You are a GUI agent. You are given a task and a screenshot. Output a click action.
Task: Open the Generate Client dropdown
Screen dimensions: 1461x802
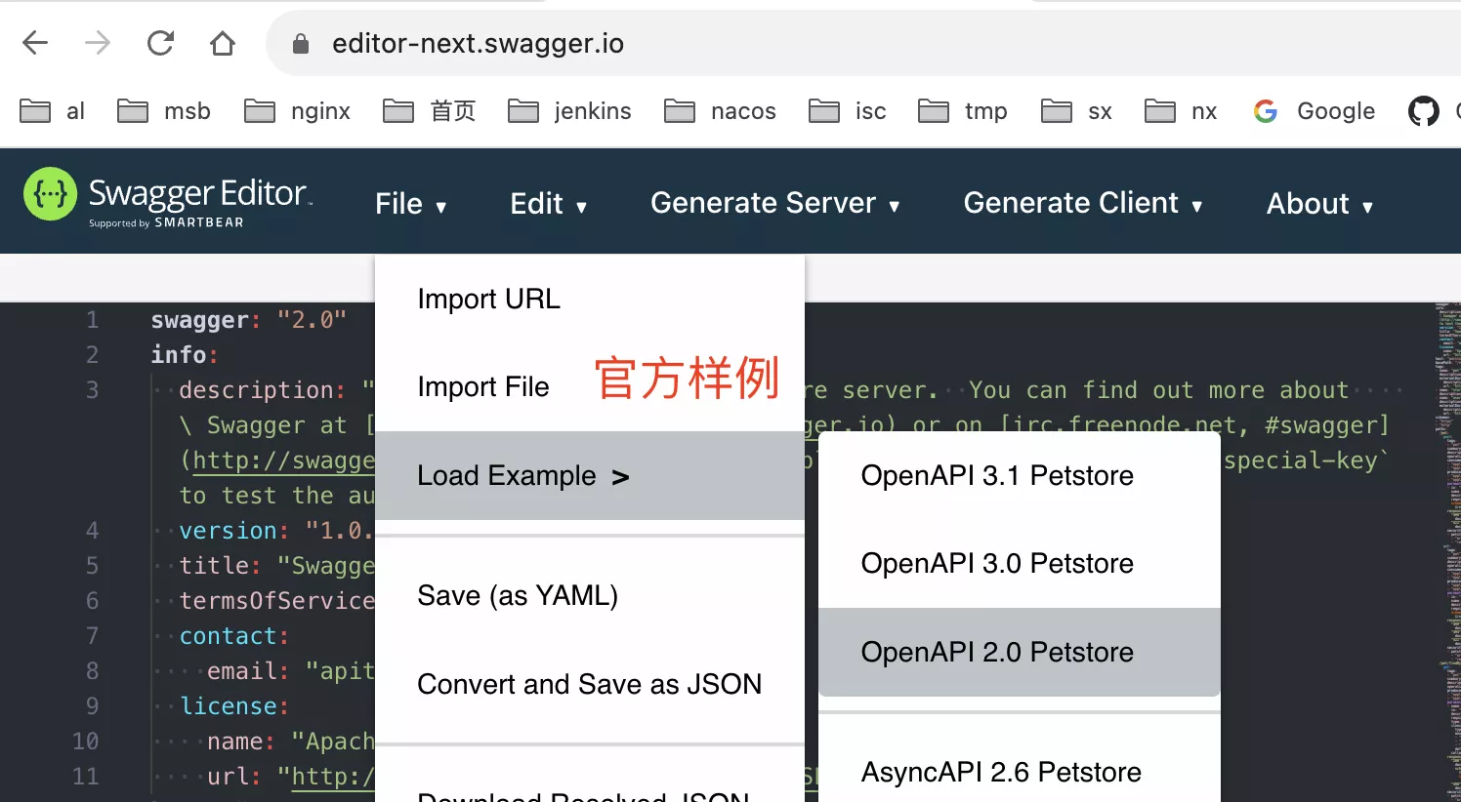tap(1083, 203)
